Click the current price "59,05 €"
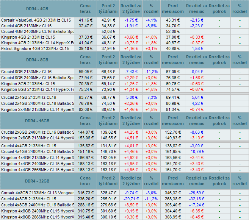Image resolution: width=249 pixels, height=220 pixels. (86, 72)
